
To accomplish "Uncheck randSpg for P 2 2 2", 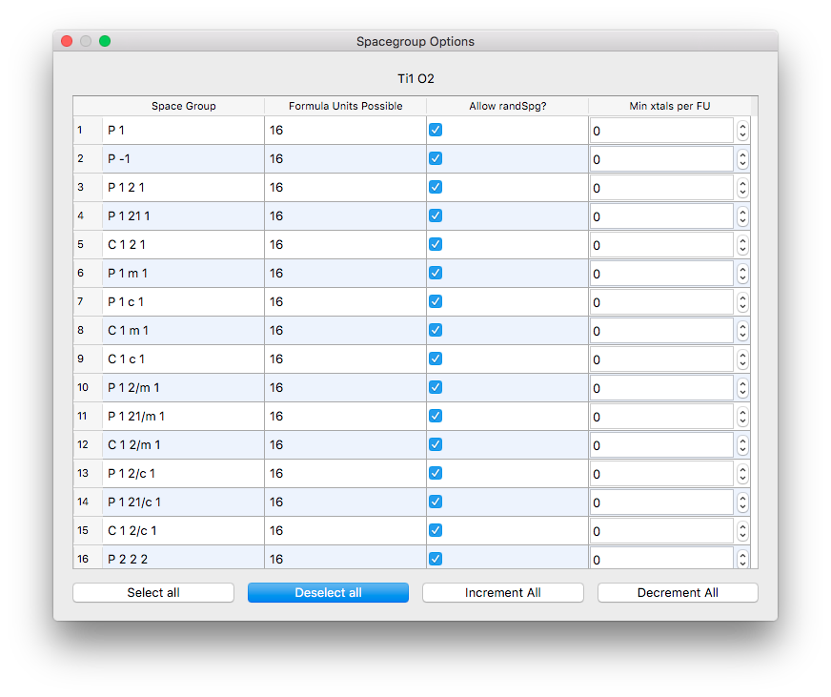I will (436, 559).
